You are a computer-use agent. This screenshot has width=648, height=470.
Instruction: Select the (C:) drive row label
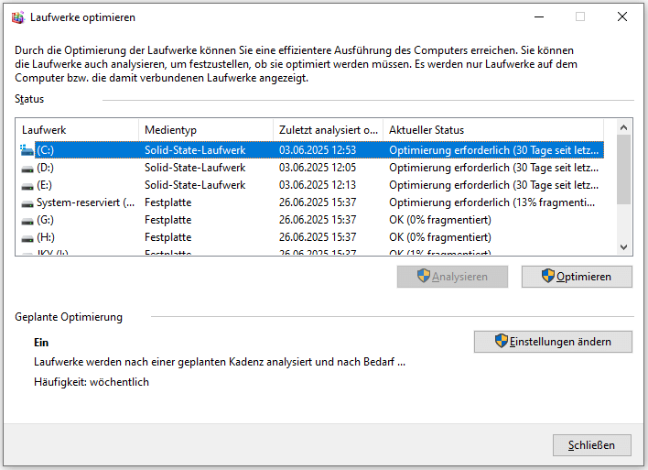point(45,150)
